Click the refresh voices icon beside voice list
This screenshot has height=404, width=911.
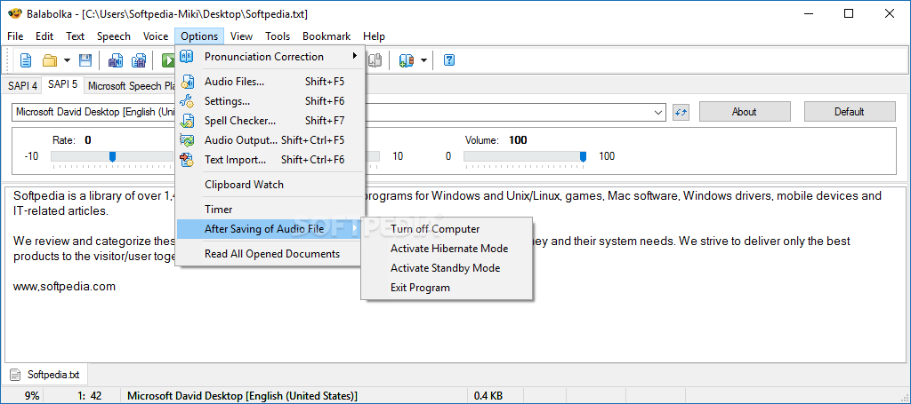681,112
